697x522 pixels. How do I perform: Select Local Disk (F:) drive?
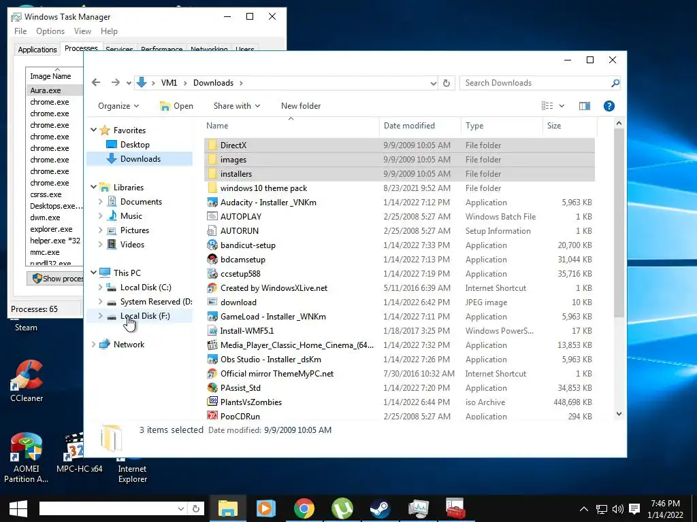pos(139,315)
